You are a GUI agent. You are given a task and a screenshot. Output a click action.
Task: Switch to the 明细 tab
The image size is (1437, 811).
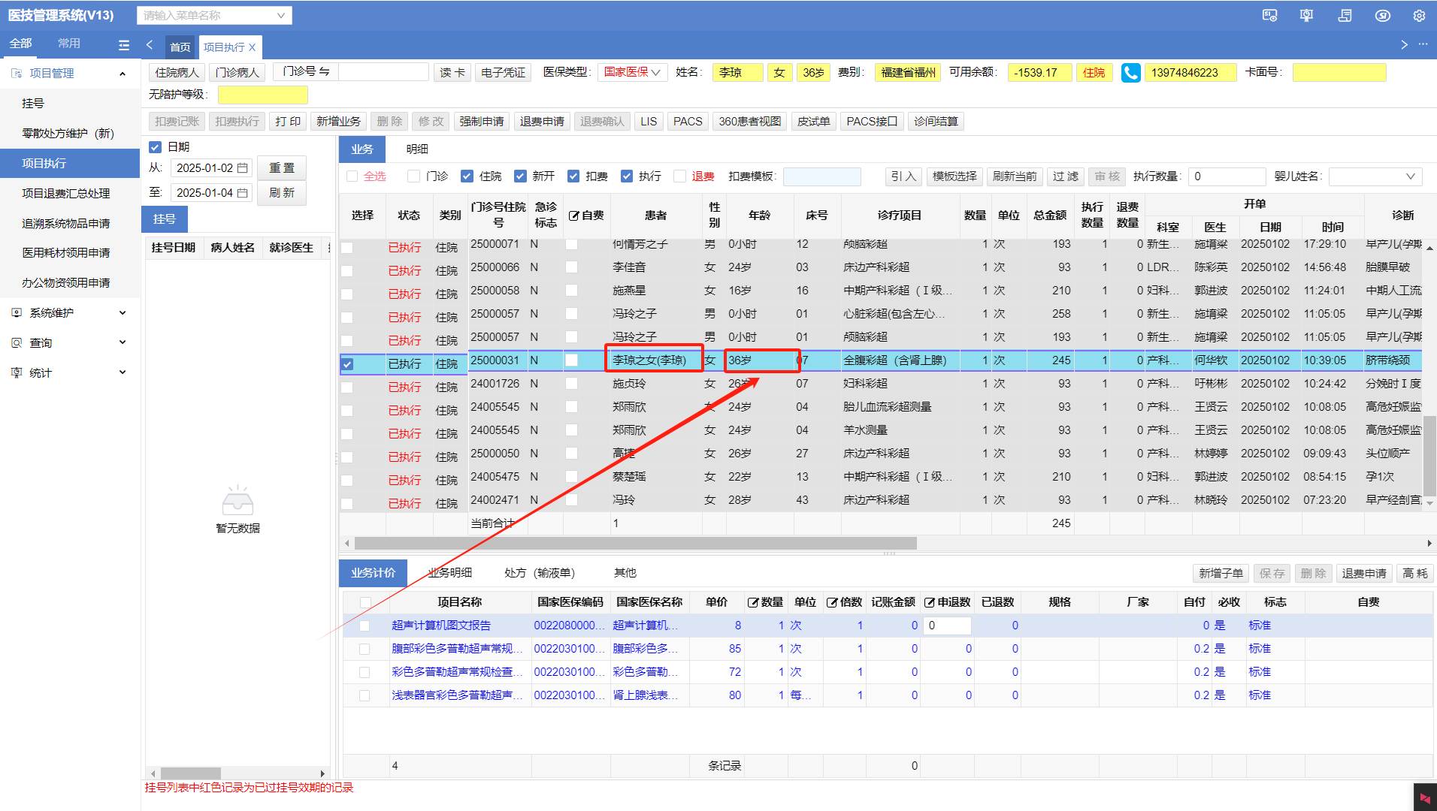point(417,149)
